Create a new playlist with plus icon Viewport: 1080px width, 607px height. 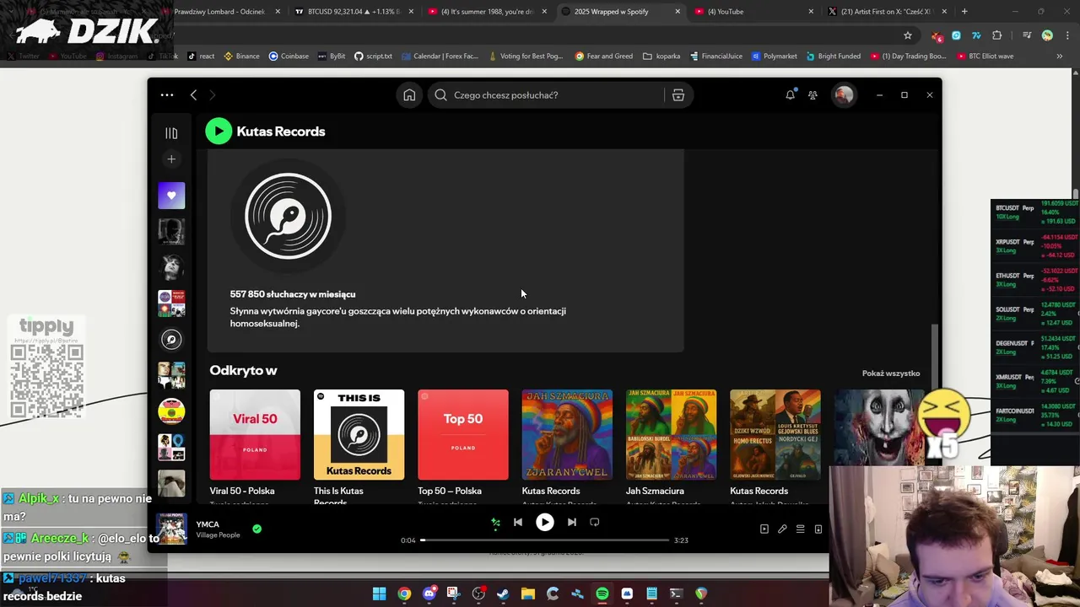click(171, 158)
